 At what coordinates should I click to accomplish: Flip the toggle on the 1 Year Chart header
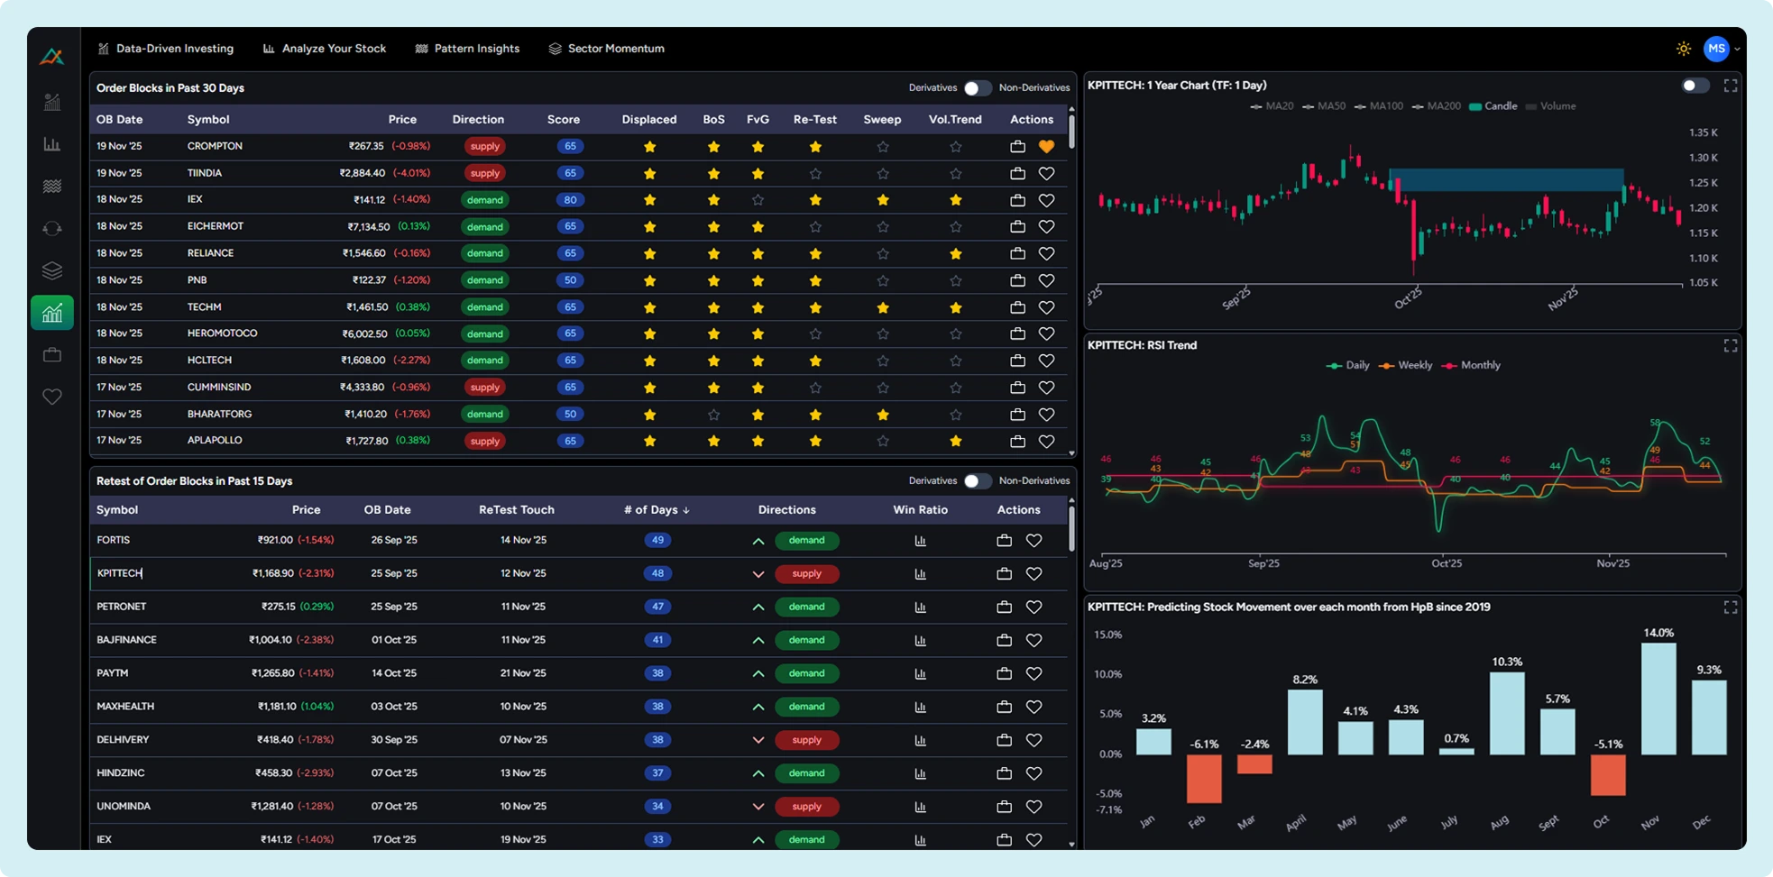[x=1695, y=86]
